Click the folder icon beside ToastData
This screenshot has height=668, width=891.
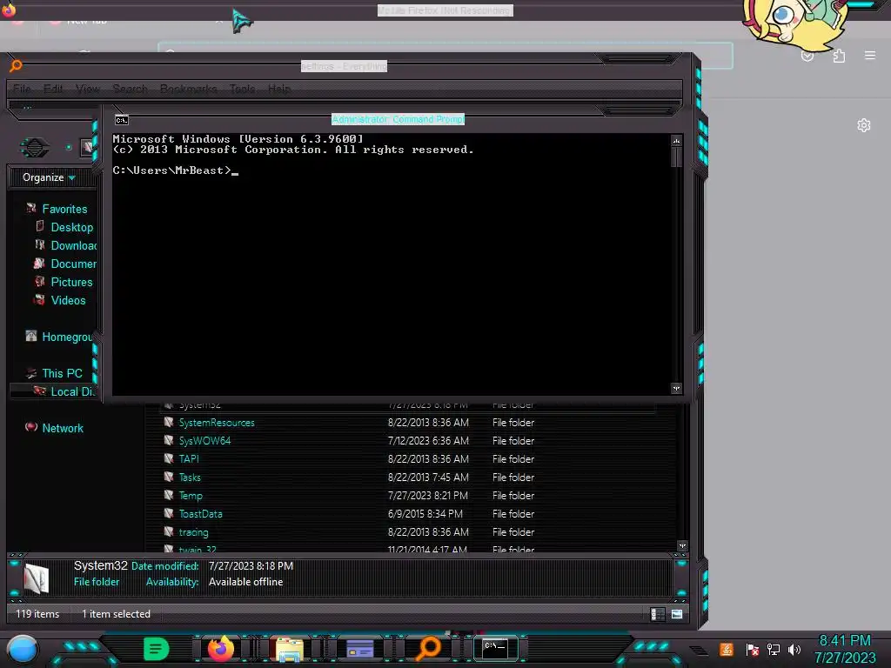pyautogui.click(x=169, y=513)
